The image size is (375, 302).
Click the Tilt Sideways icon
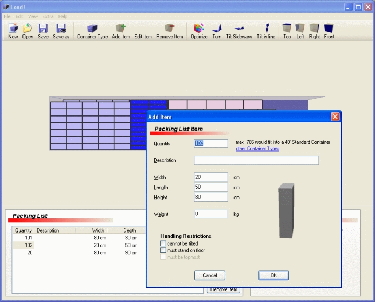coord(239,31)
